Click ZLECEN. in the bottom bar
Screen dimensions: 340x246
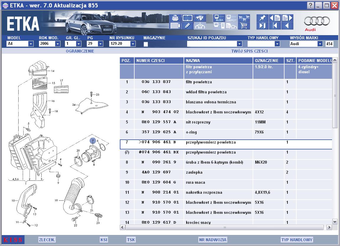[47, 240]
